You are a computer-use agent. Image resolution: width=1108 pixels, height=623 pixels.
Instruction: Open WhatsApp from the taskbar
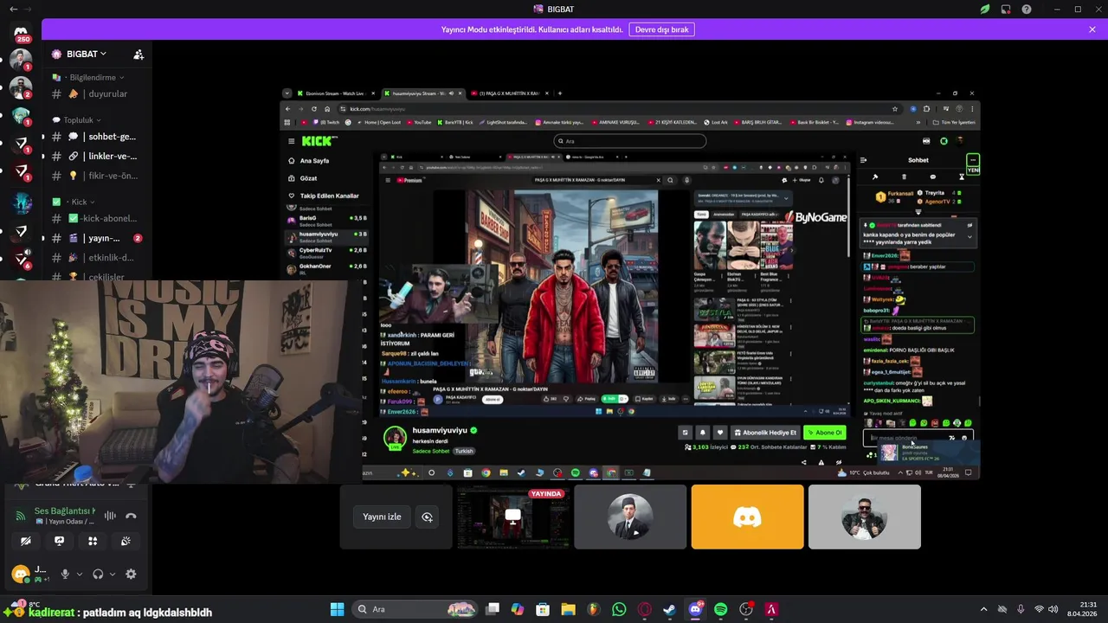[x=619, y=609]
